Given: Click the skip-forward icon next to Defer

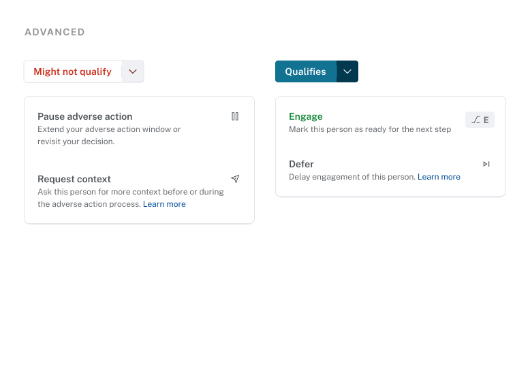Looking at the screenshot, I should tap(486, 164).
